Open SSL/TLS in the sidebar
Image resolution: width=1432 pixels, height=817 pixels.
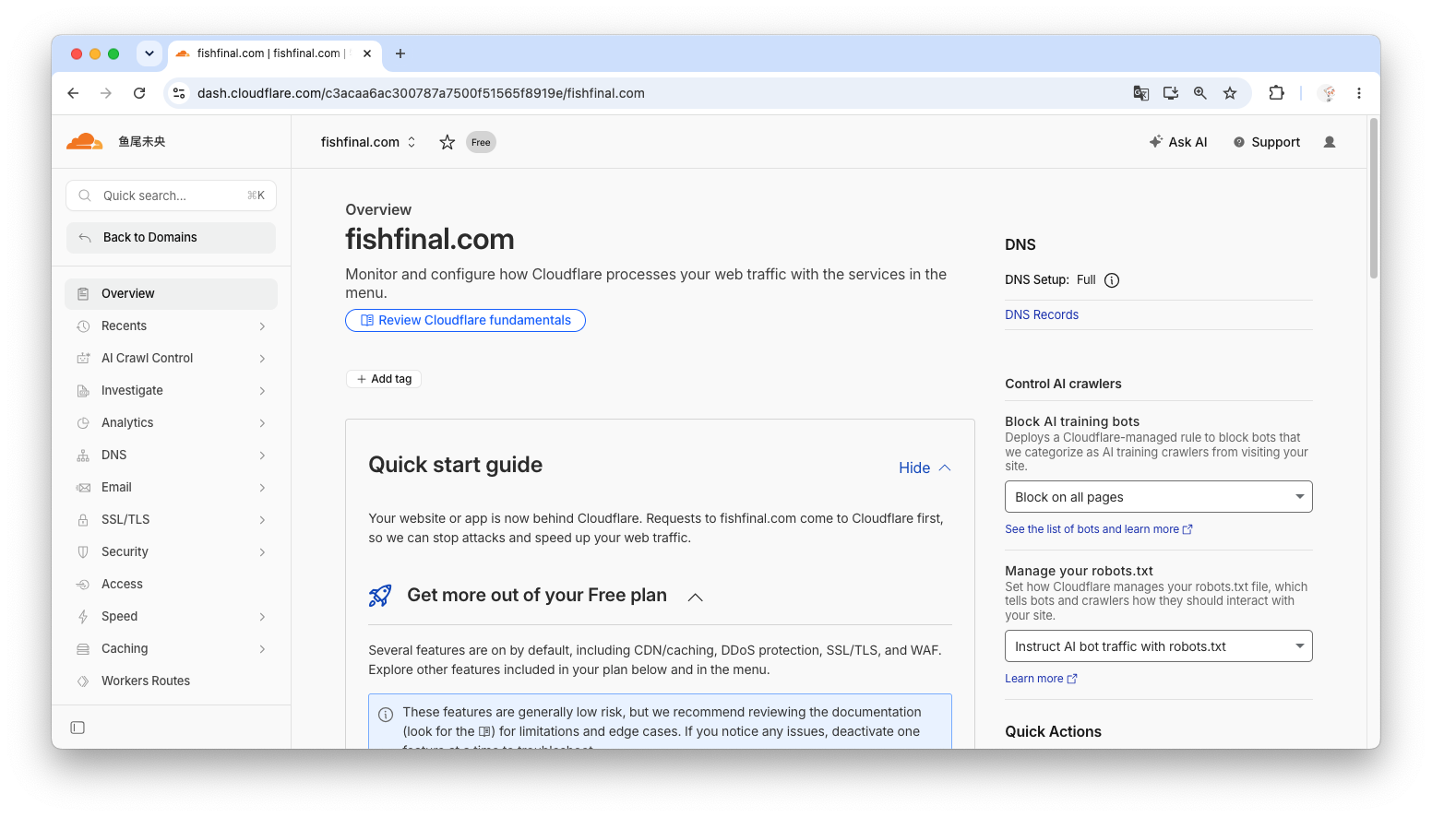coord(171,519)
